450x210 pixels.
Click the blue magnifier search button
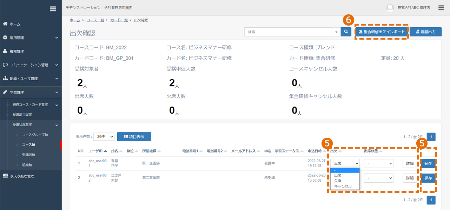[346, 32]
